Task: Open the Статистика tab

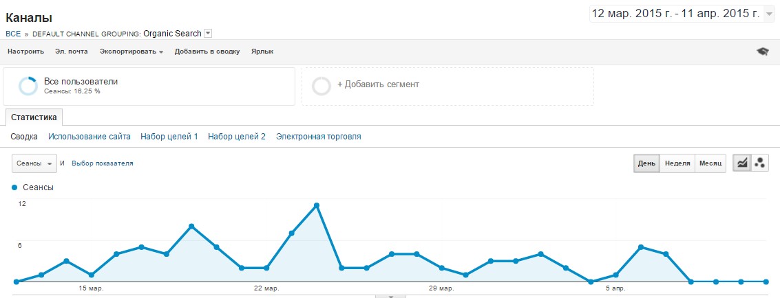Action: 34,117
